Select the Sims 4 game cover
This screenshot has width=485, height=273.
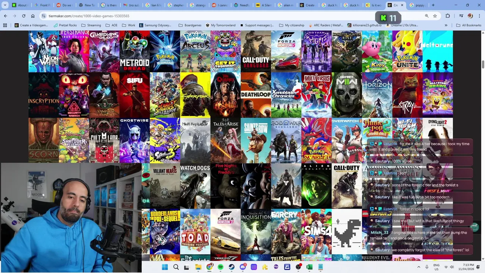tap(316, 231)
